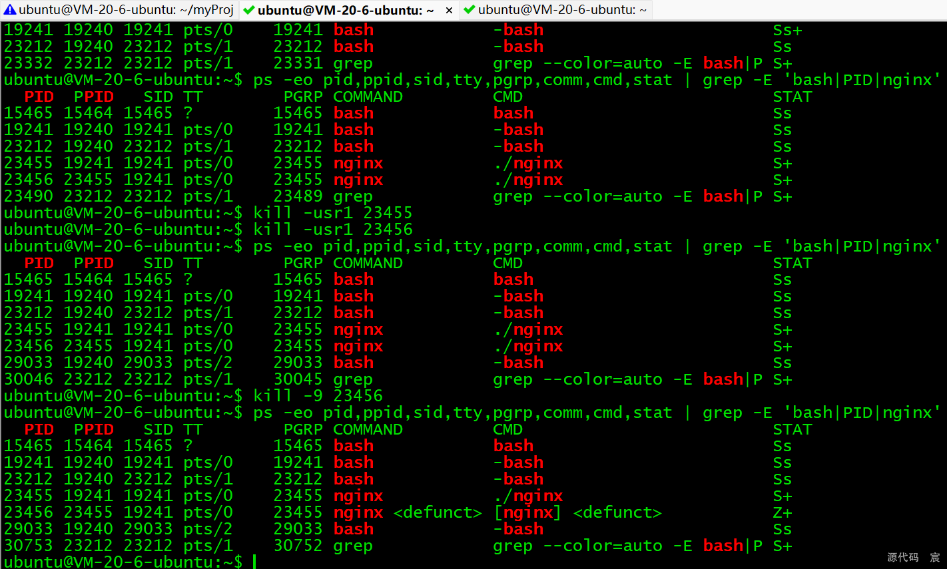
Task: Click the grep PID '30046'
Action: click(29, 379)
